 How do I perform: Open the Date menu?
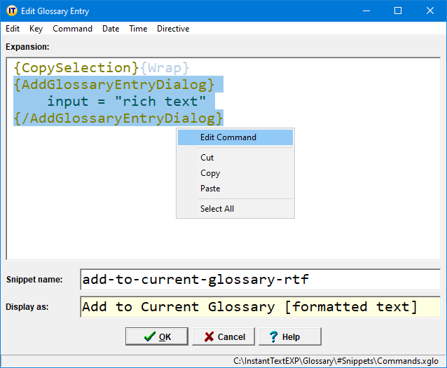point(111,29)
